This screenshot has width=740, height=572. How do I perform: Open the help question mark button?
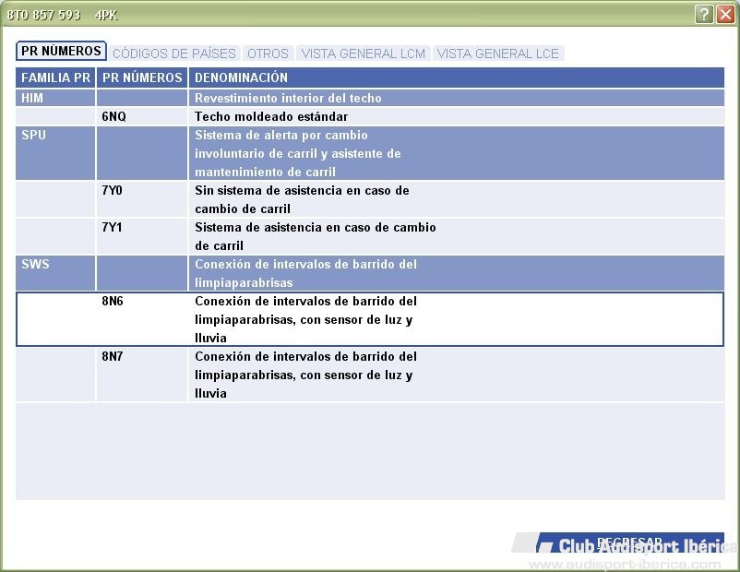coord(704,15)
